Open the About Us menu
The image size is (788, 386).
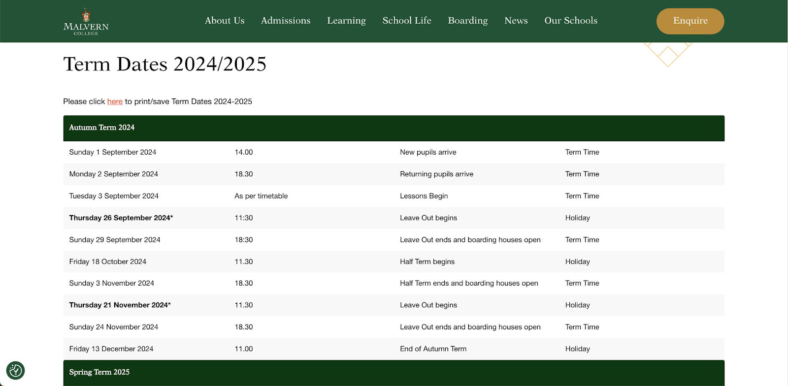pos(225,21)
